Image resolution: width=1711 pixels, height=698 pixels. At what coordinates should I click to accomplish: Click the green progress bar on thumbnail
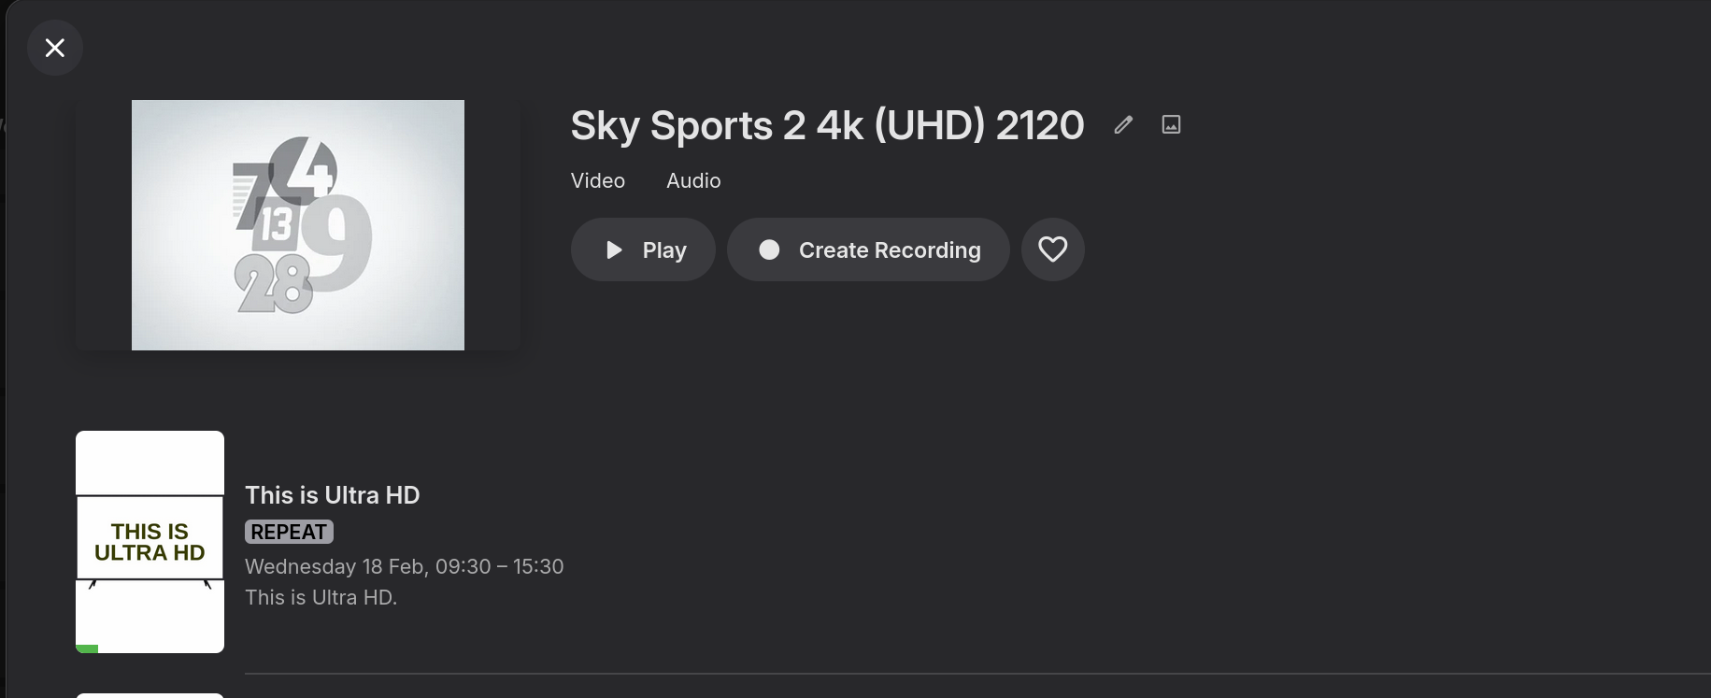(x=87, y=648)
